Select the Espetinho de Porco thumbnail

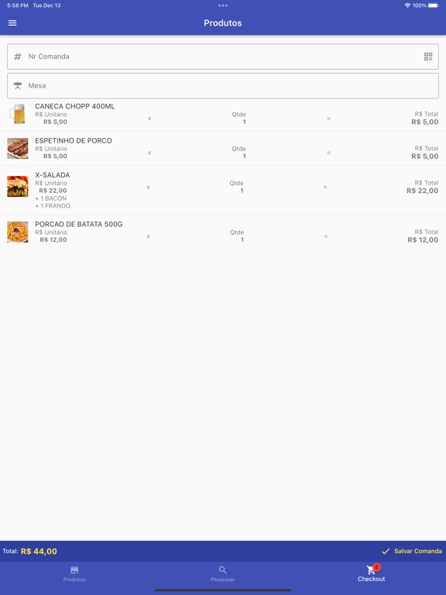[x=18, y=149]
